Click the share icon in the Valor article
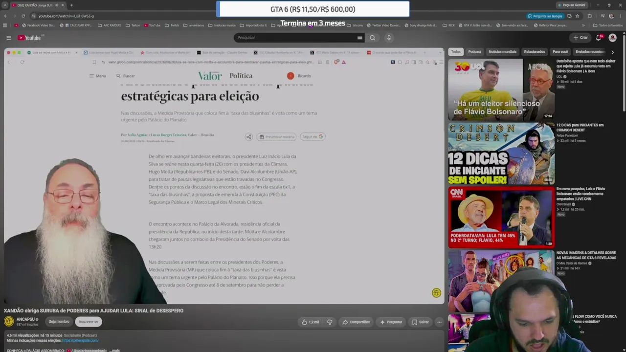Screen dimensions: 626x352 pyautogui.click(x=248, y=137)
